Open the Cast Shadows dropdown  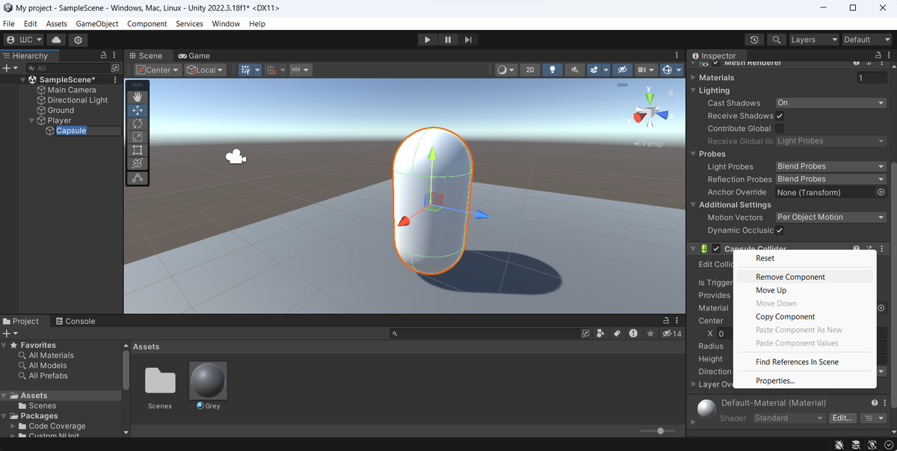(830, 102)
